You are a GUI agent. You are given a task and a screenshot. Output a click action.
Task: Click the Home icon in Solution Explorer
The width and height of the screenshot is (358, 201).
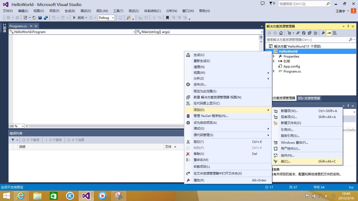click(281, 33)
